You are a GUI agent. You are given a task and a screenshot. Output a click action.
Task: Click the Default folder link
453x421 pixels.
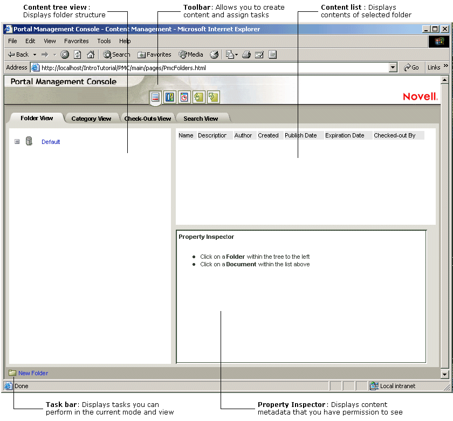51,142
